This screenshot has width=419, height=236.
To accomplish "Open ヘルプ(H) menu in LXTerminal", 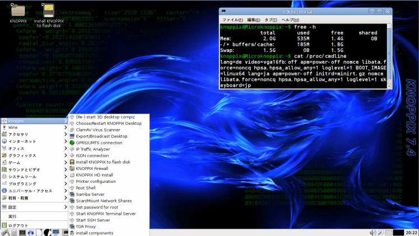I will click(x=290, y=20).
